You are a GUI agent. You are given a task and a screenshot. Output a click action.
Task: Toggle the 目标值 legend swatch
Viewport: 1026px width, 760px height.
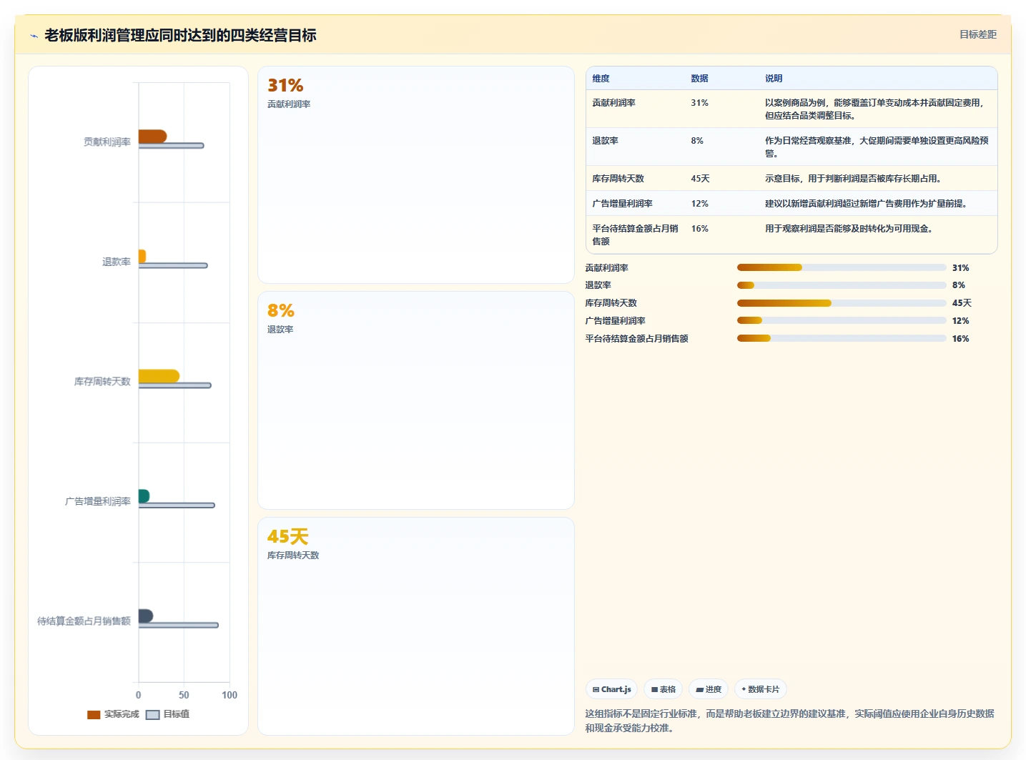pyautogui.click(x=152, y=714)
